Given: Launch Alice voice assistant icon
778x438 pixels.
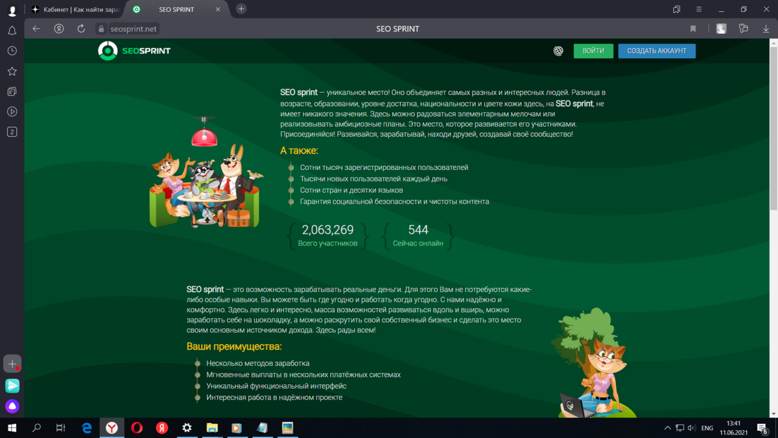Looking at the screenshot, I should 12,407.
